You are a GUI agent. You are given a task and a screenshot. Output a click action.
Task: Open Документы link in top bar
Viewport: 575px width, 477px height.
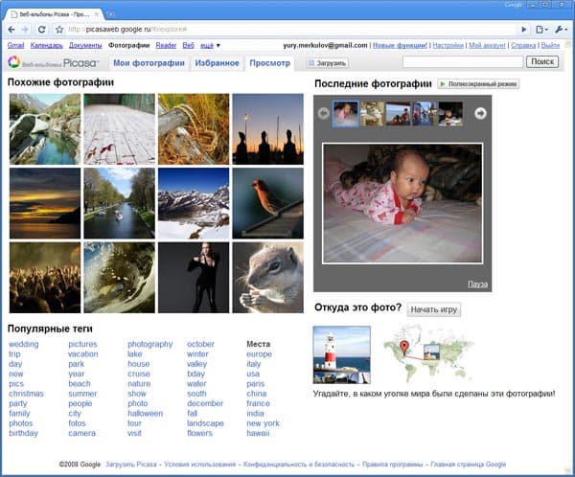coord(85,45)
